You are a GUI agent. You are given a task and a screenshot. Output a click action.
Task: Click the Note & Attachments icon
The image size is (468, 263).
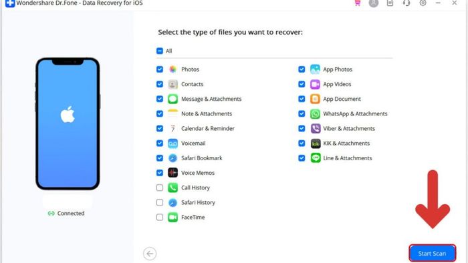point(172,113)
